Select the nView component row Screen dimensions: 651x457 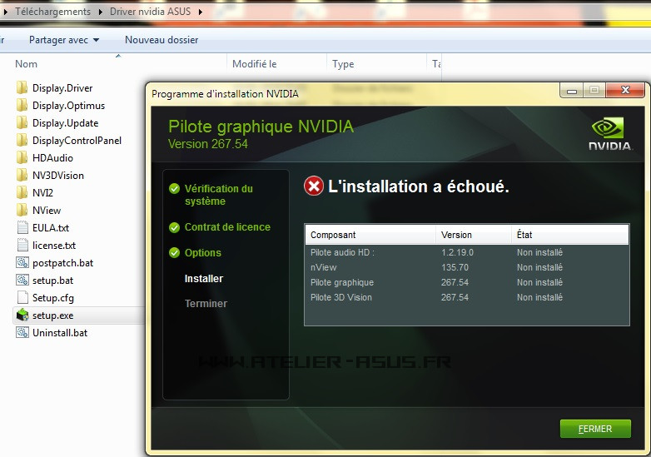467,267
